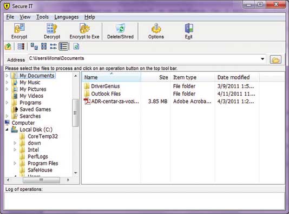Click tree horizontal scroll left arrow
Viewport: 289px width, 214px height.
pyautogui.click(x=8, y=180)
